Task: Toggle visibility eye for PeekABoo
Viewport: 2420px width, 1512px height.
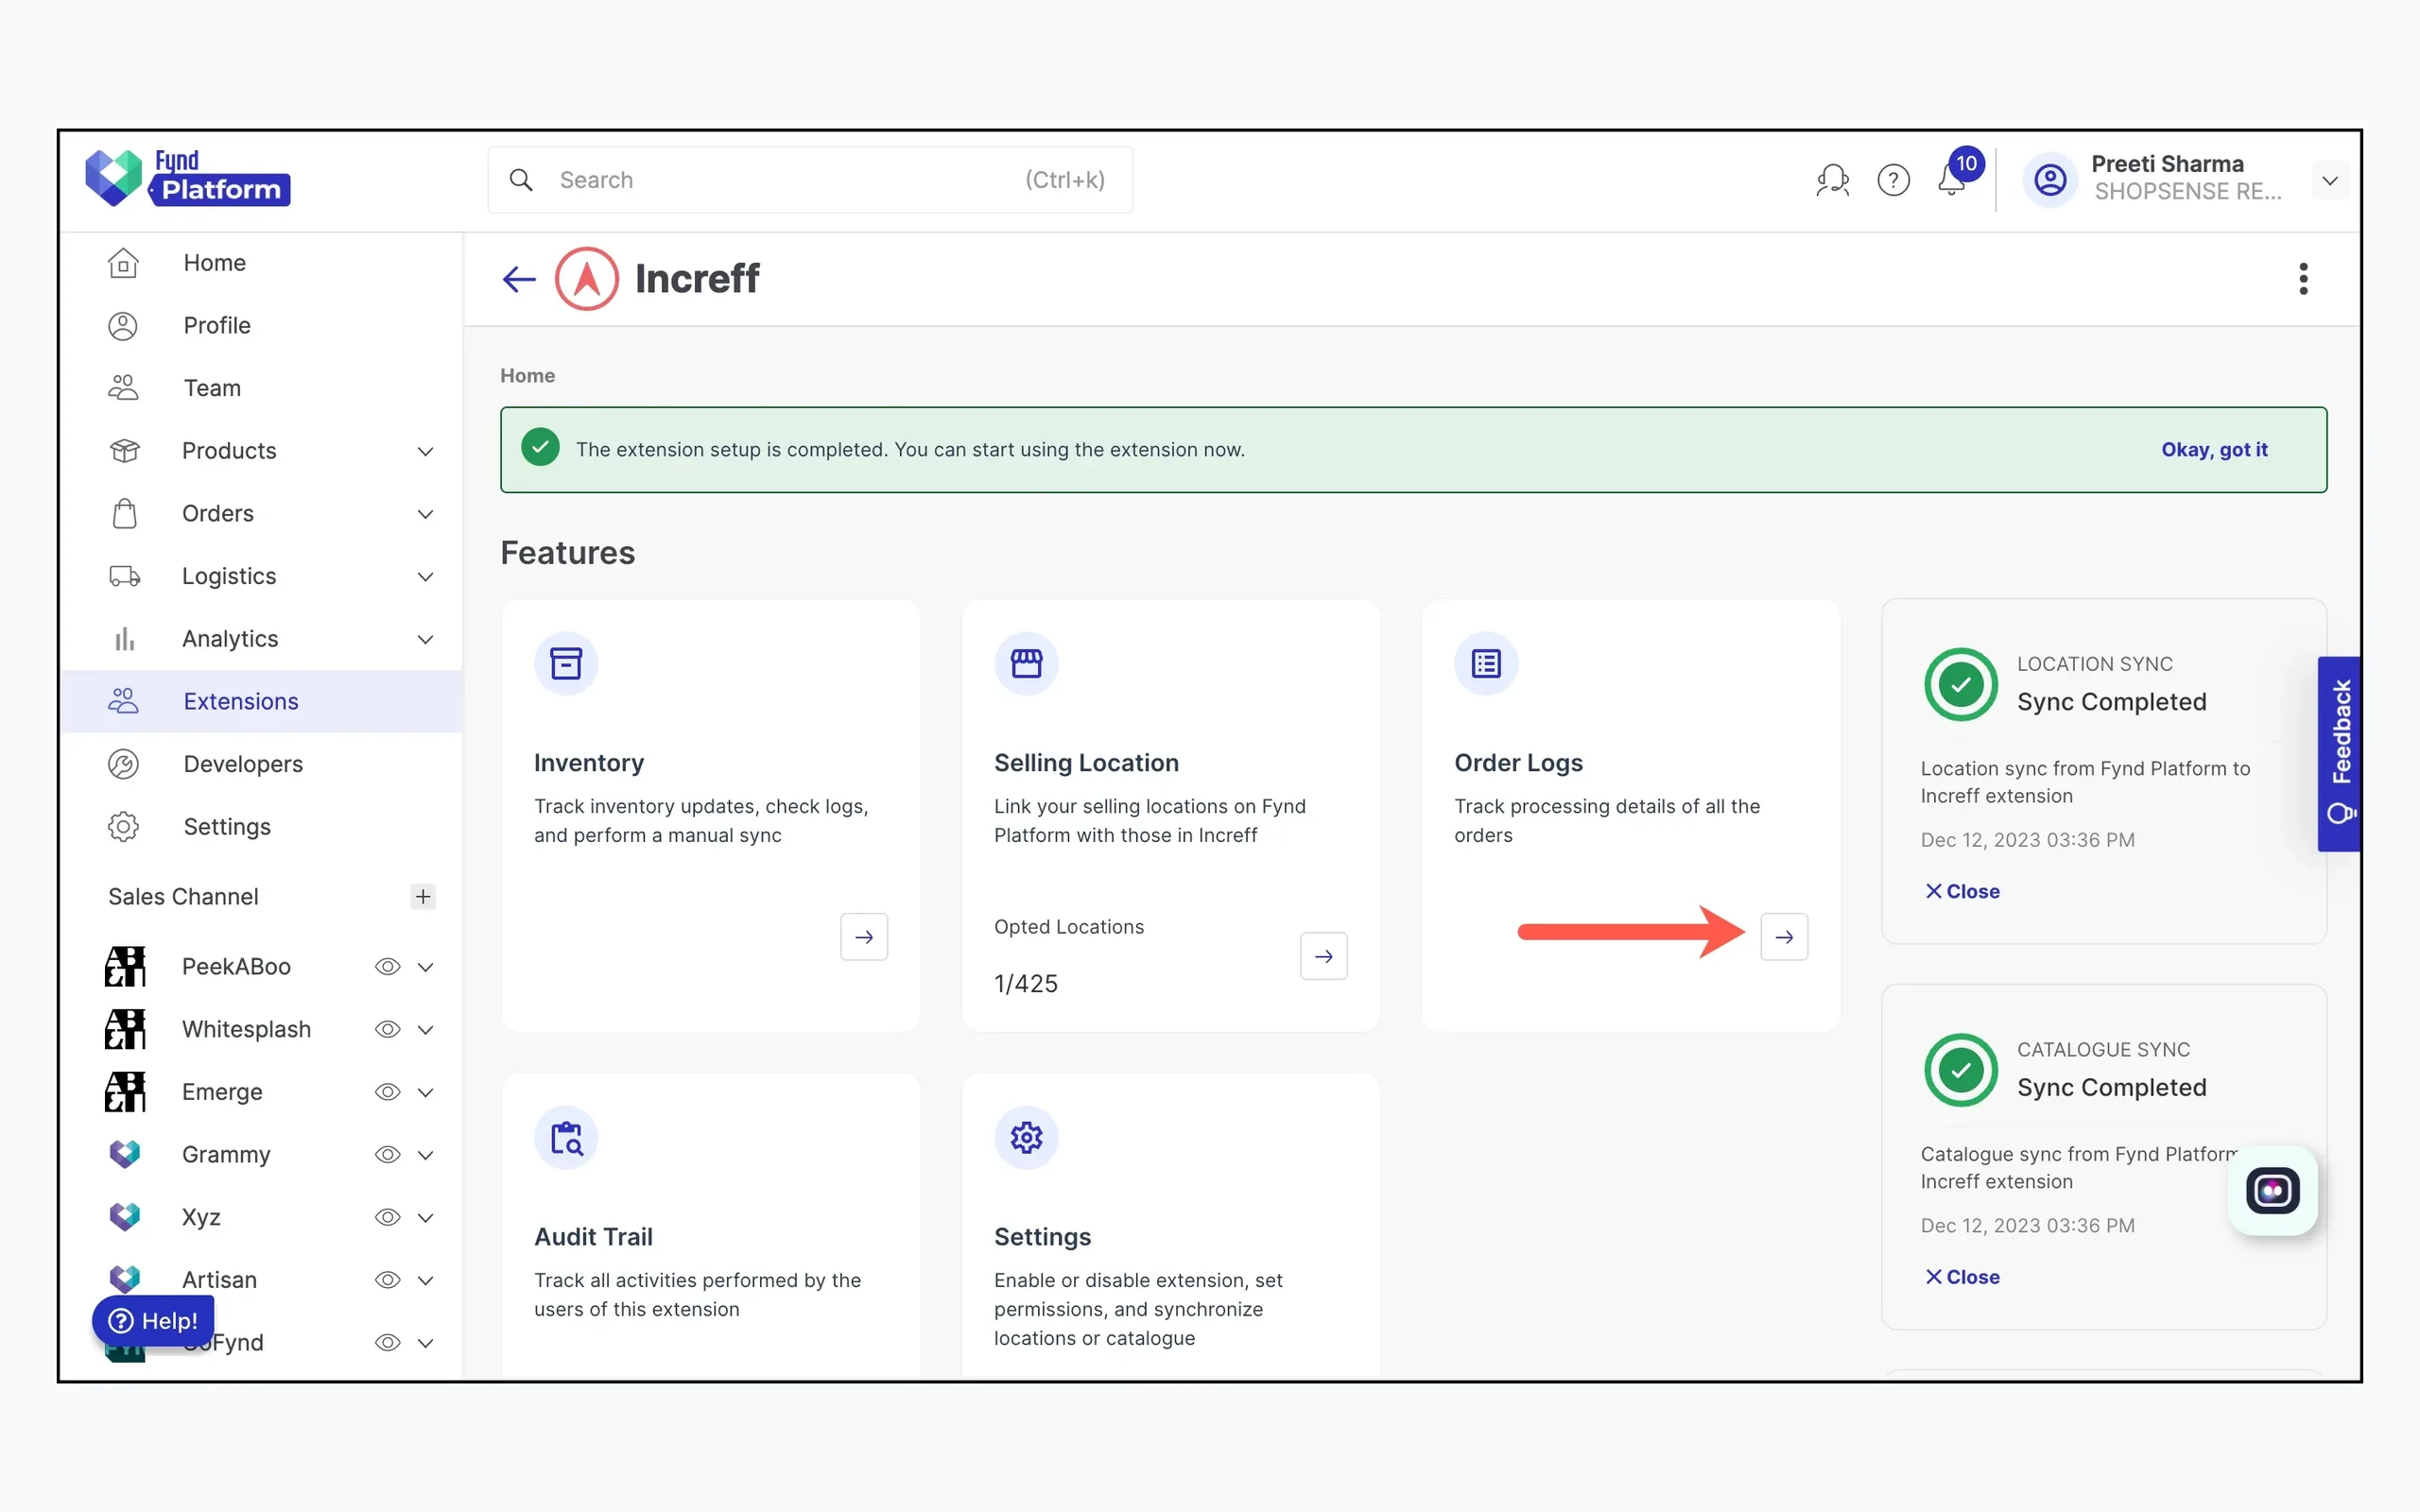Action: tap(387, 967)
